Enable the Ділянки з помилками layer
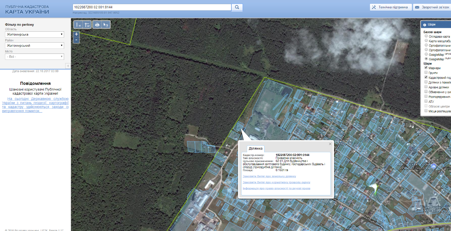451x231 pixels. tap(426, 82)
